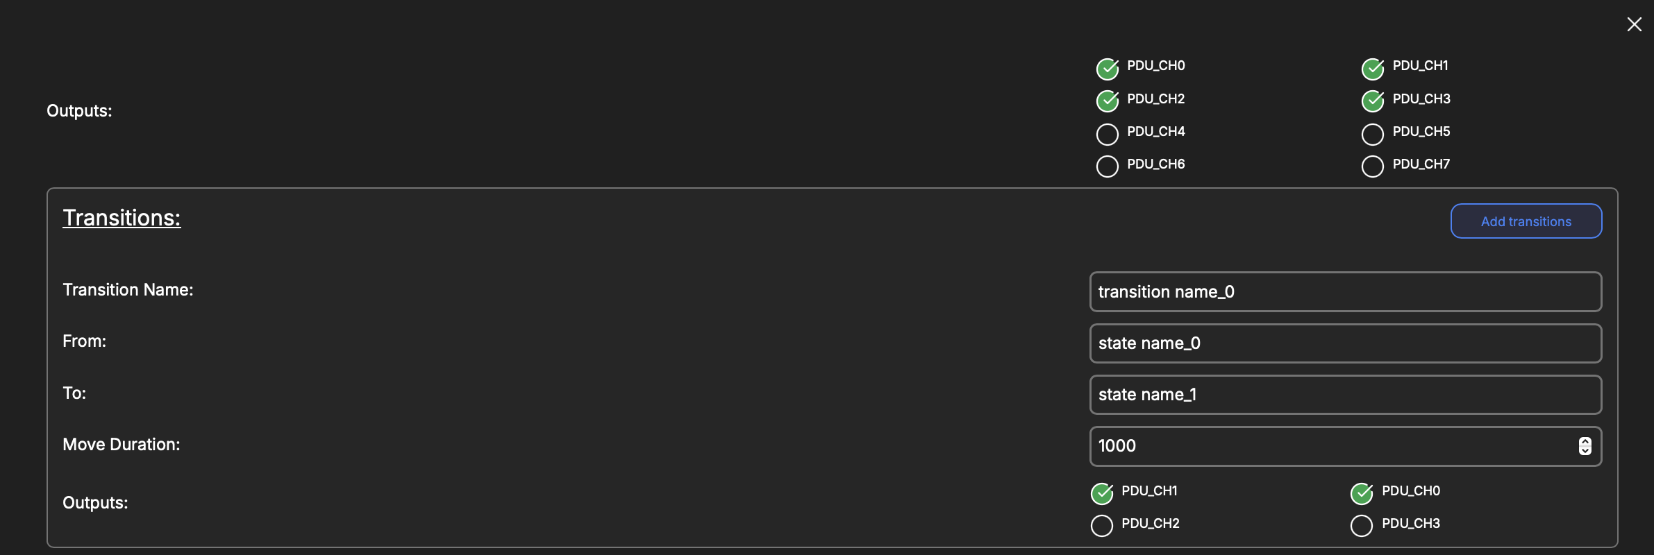Click the Move Duration stepper arrows
The width and height of the screenshot is (1654, 555).
tap(1585, 446)
